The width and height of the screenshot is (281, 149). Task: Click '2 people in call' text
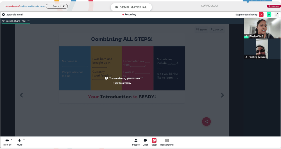pos(15,15)
